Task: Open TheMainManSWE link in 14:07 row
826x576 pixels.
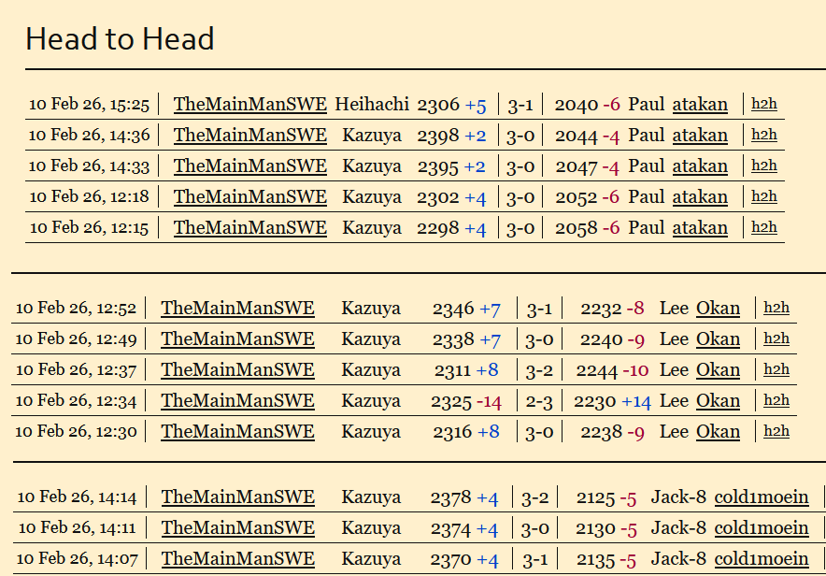Action: (x=238, y=559)
